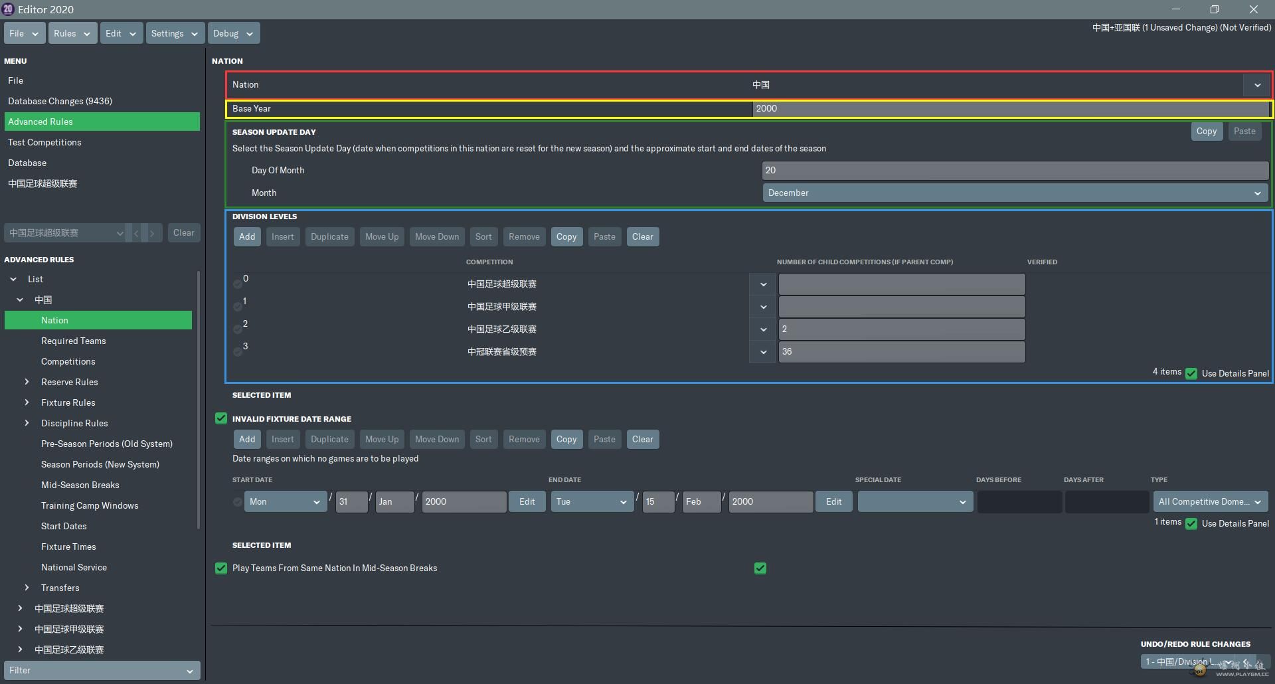Open the Filter dropdown

[x=102, y=671]
